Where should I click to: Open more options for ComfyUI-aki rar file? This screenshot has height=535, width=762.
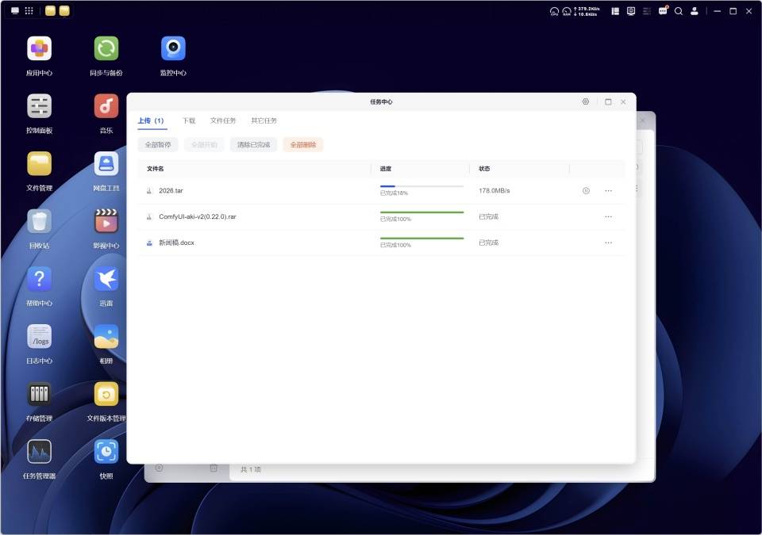pyautogui.click(x=609, y=216)
